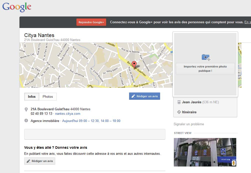The height and width of the screenshot is (173, 251).
Task: Click the red map location pin
Action: pos(134,65)
